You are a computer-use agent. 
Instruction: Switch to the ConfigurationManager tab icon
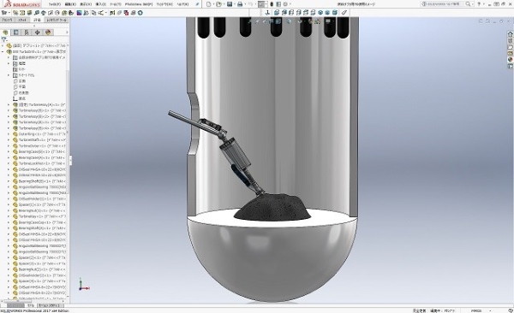click(x=27, y=32)
